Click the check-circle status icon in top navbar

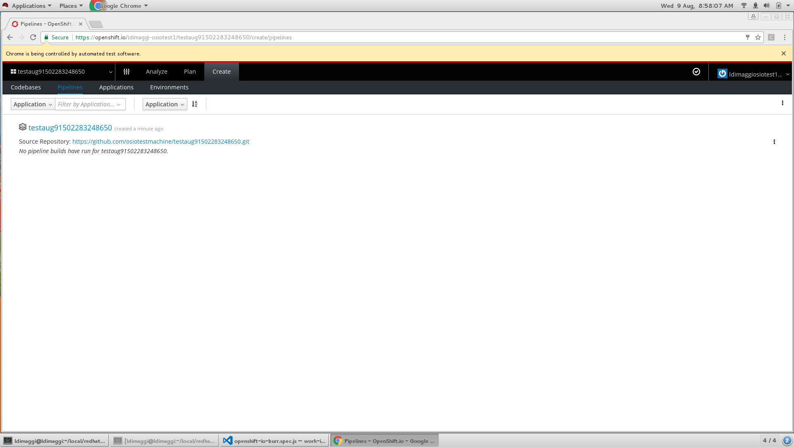tap(696, 72)
